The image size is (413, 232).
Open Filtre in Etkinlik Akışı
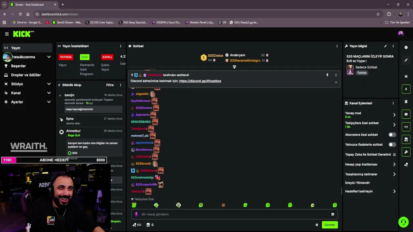point(110,85)
